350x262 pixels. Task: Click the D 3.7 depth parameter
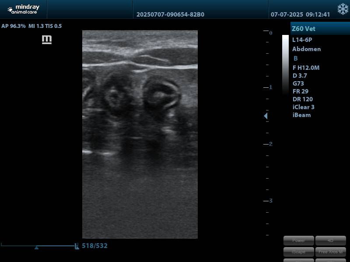click(x=301, y=76)
